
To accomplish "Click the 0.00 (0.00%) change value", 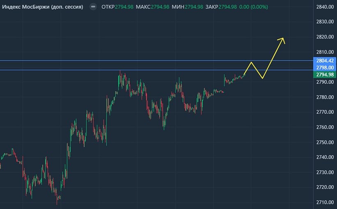I will pos(254,7).
